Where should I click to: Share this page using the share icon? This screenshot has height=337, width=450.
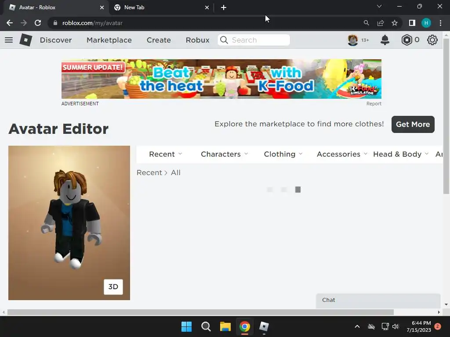[381, 23]
